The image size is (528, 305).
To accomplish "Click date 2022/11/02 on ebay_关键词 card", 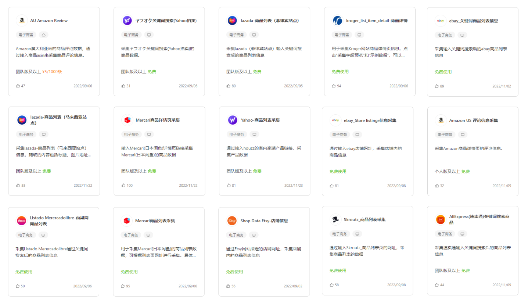I will (502, 86).
